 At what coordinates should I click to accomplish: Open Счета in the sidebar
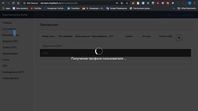pyautogui.click(x=6, y=60)
